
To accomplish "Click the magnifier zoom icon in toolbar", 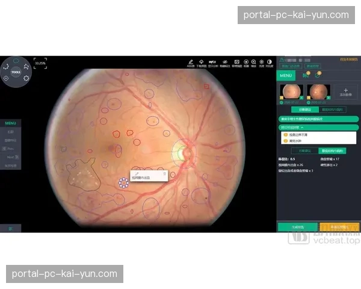I will 253,63.
